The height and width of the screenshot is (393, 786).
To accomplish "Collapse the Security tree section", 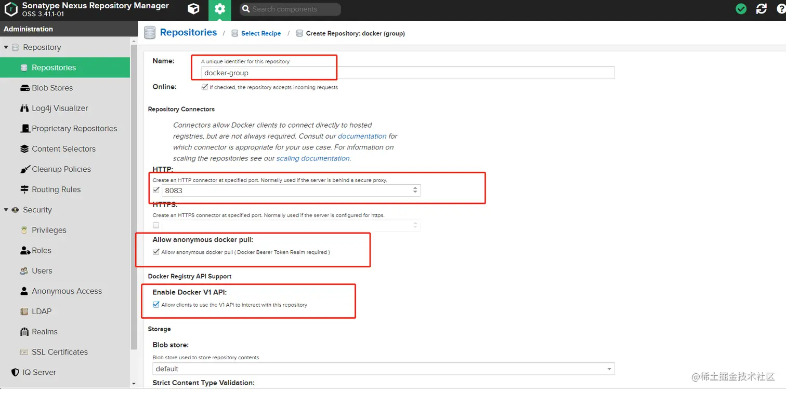I will click(6, 210).
